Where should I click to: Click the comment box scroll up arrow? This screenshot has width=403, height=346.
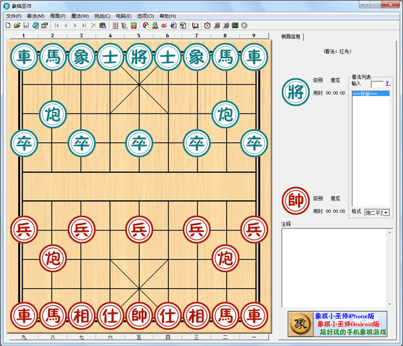tap(390, 232)
